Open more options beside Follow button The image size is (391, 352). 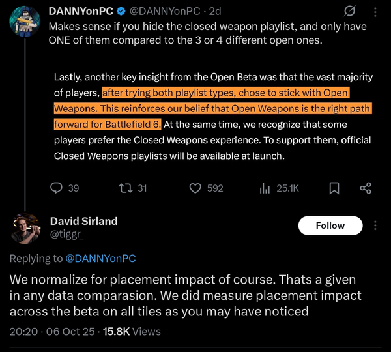point(375,226)
